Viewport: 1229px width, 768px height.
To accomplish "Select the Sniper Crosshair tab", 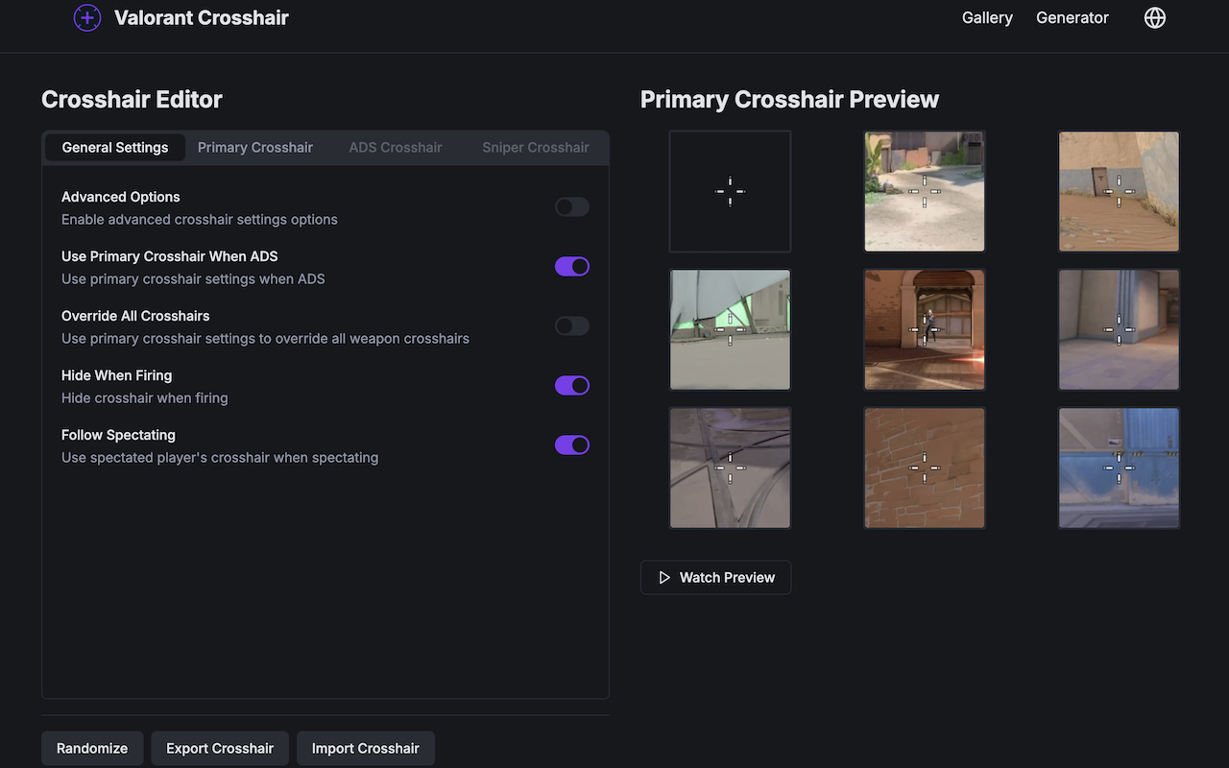I will 535,147.
